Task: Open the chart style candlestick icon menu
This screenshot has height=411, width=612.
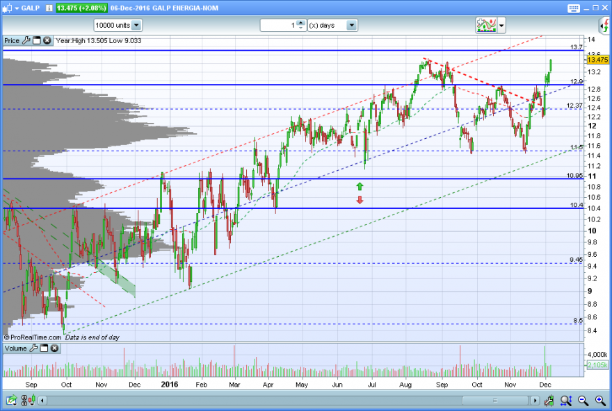Action: [x=7, y=8]
